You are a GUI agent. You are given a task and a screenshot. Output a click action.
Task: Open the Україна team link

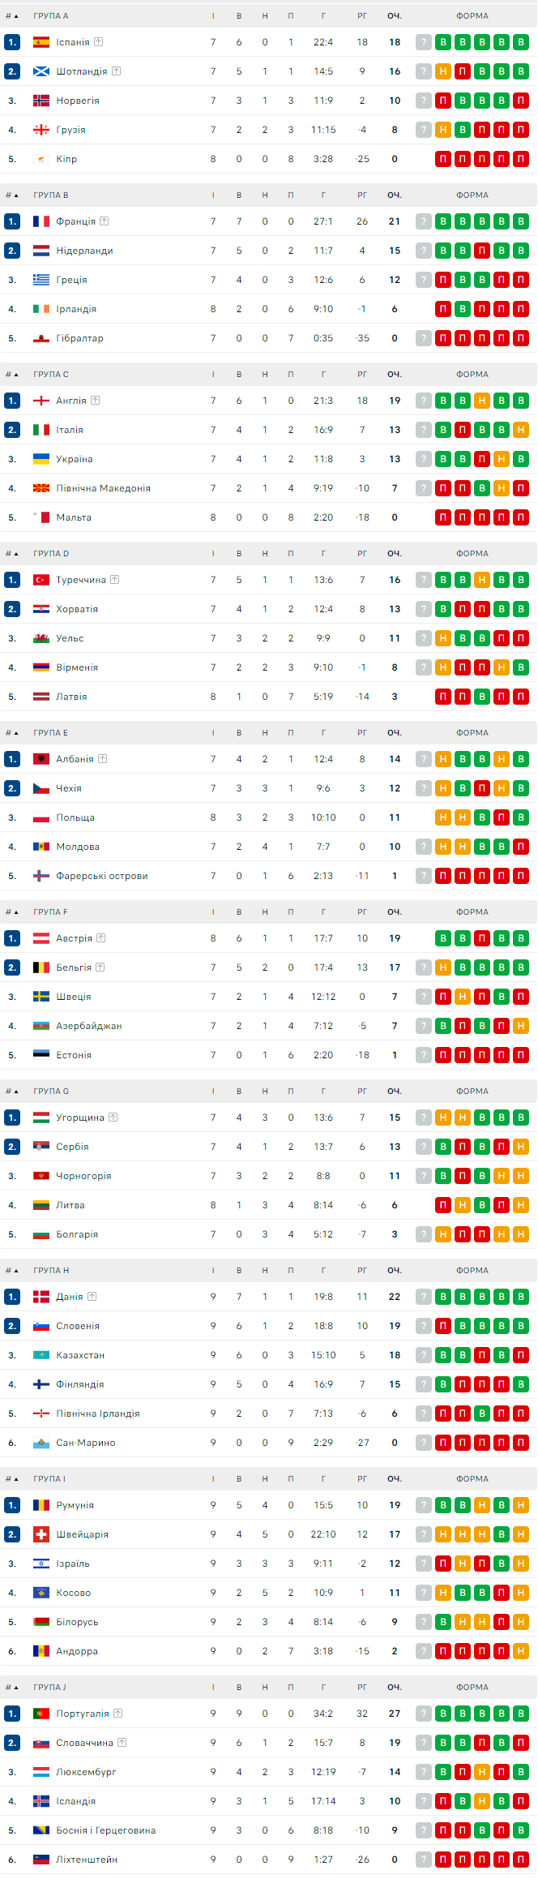click(75, 459)
